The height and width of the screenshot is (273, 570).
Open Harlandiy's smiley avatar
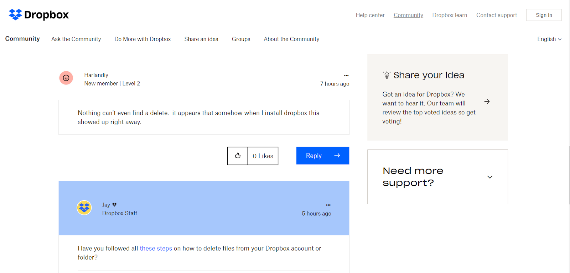66,78
